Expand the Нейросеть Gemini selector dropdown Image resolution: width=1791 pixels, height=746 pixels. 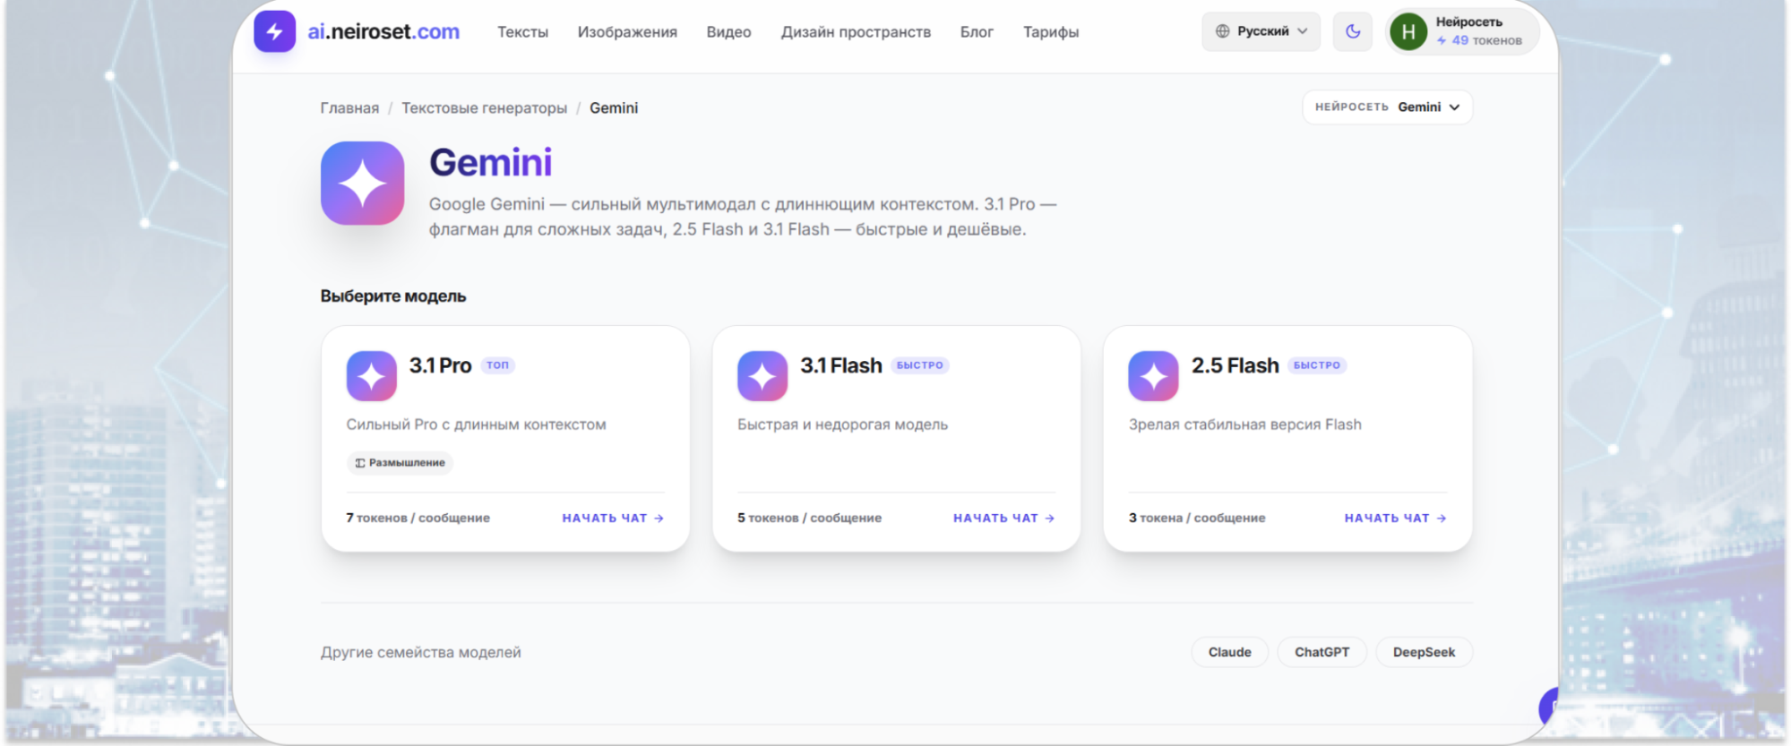point(1387,107)
